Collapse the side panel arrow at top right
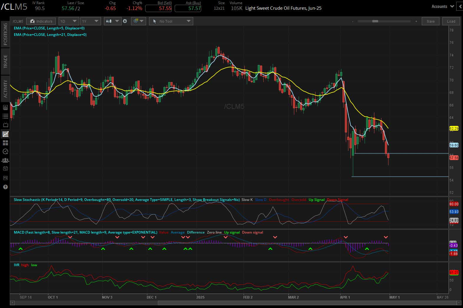 point(460,6)
